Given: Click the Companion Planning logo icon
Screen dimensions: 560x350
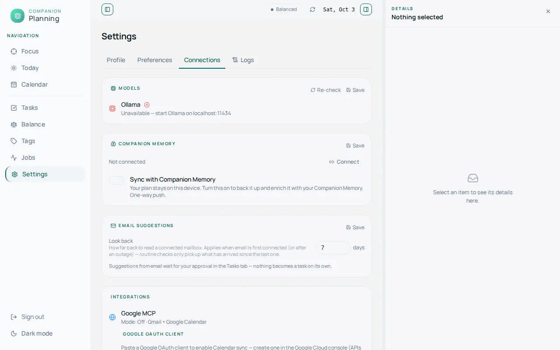Looking at the screenshot, I should click(x=17, y=16).
